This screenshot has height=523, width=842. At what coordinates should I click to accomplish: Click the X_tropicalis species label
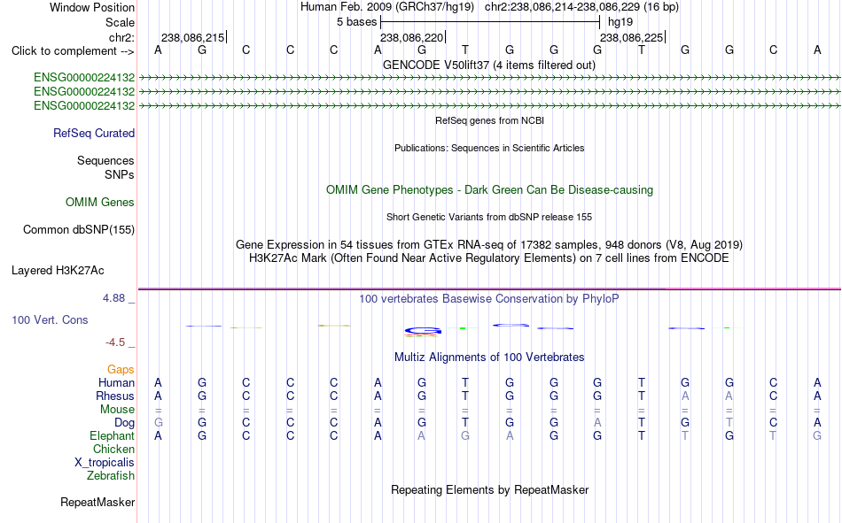click(x=105, y=463)
